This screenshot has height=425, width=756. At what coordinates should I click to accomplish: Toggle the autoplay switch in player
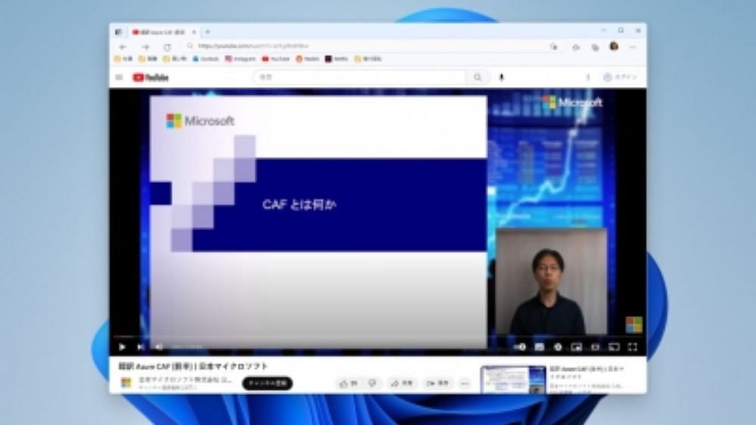520,347
